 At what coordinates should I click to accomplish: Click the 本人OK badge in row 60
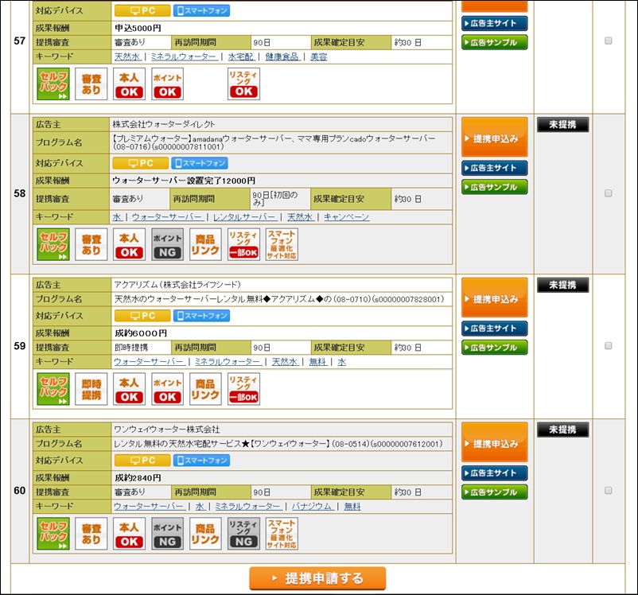(129, 534)
